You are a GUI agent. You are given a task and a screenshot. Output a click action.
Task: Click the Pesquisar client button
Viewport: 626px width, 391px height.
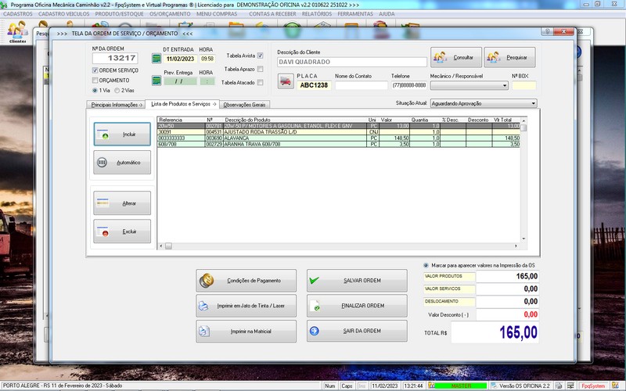tap(510, 57)
